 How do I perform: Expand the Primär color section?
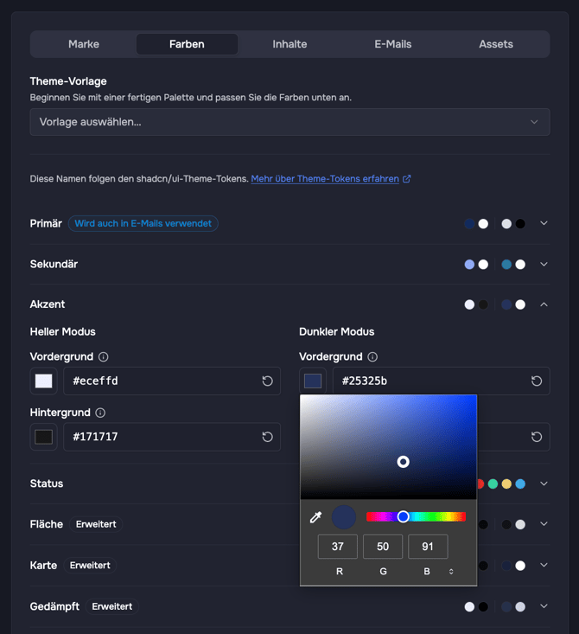[544, 223]
